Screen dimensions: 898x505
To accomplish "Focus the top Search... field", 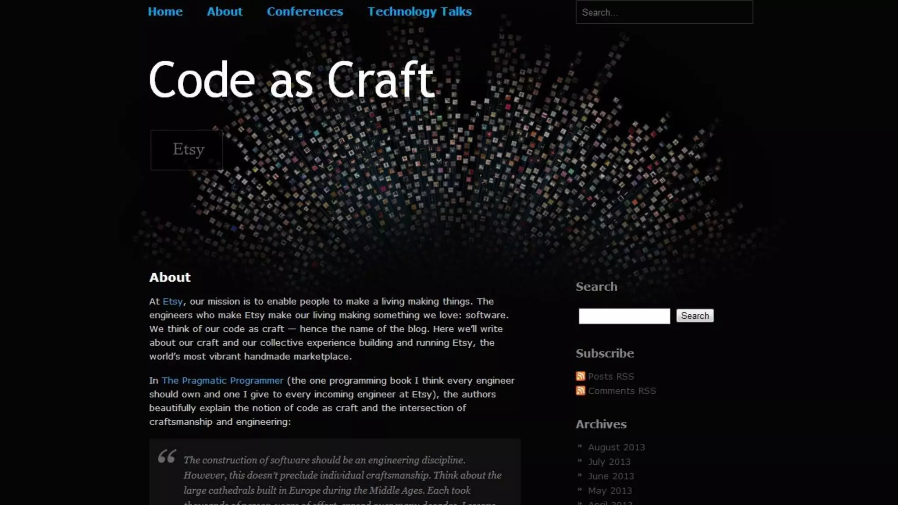I will point(664,12).
